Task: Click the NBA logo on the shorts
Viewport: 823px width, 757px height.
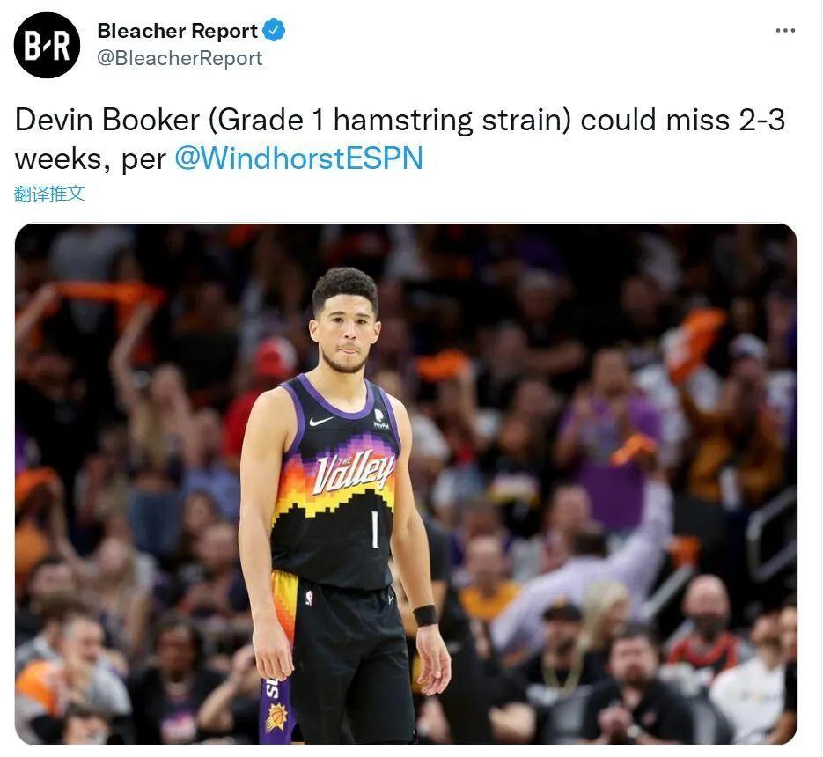Action: click(x=309, y=598)
